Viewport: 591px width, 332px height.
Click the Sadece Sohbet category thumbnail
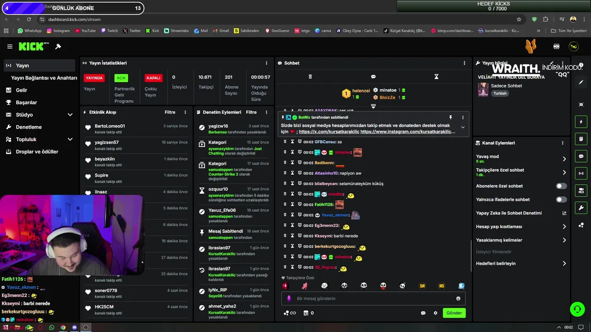(483, 89)
